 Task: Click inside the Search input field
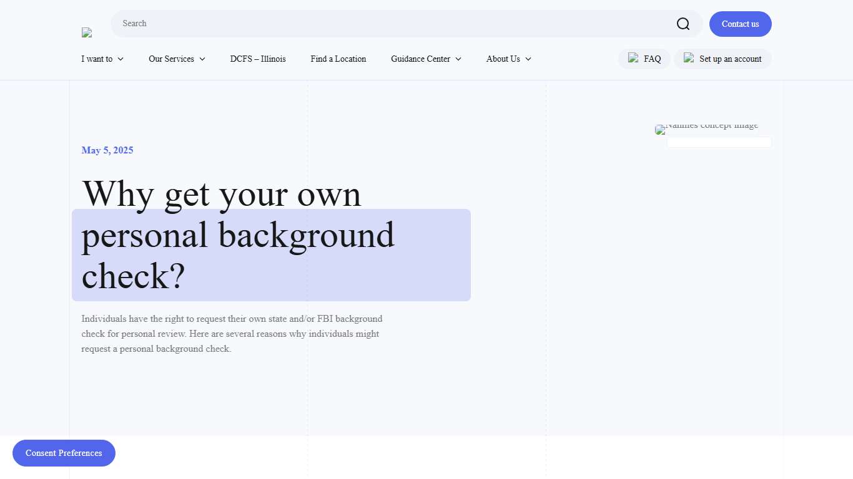point(312,24)
